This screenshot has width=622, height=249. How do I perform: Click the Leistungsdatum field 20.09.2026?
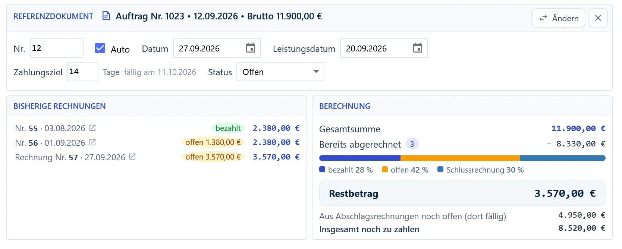384,48
